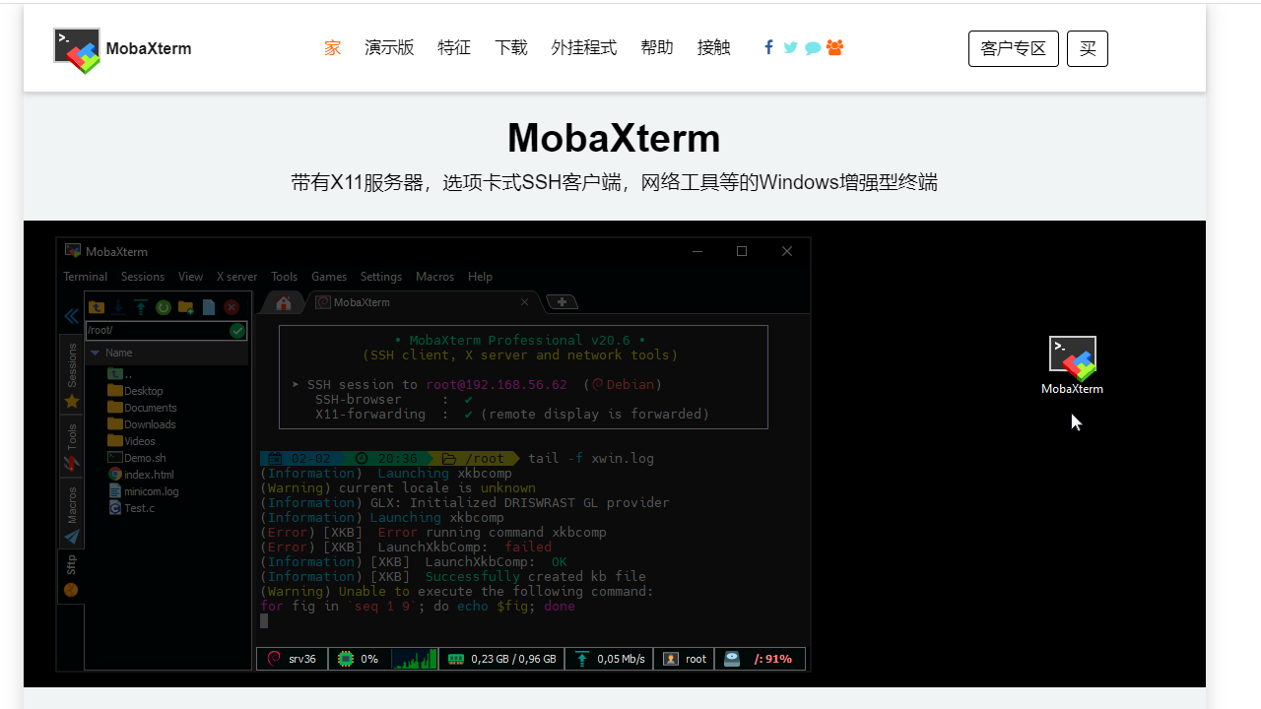Image resolution: width=1261 pixels, height=709 pixels.
Task: Collapse the sidebar with the double-chevron arrows
Action: [x=71, y=316]
